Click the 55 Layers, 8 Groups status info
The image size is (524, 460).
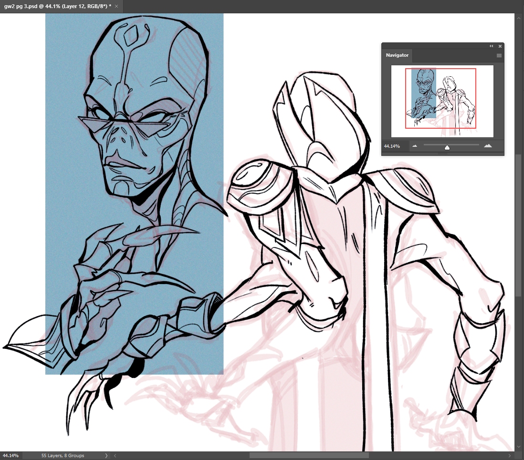[63, 456]
